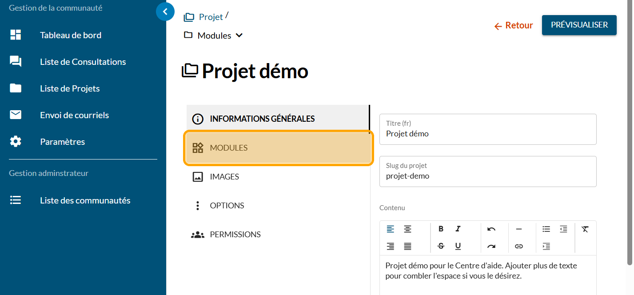Switch to the Images tab

coord(224,177)
